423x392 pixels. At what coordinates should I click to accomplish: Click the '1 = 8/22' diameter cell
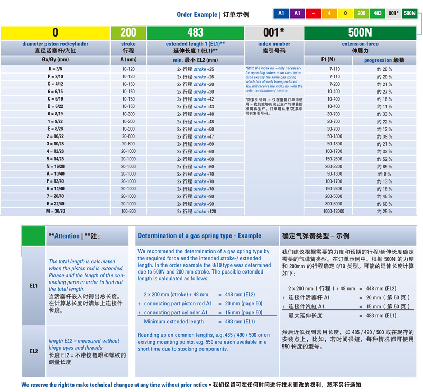click(x=56, y=122)
